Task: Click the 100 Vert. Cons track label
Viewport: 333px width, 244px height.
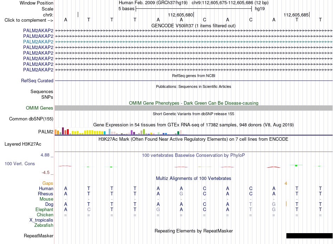Action: pos(20,163)
